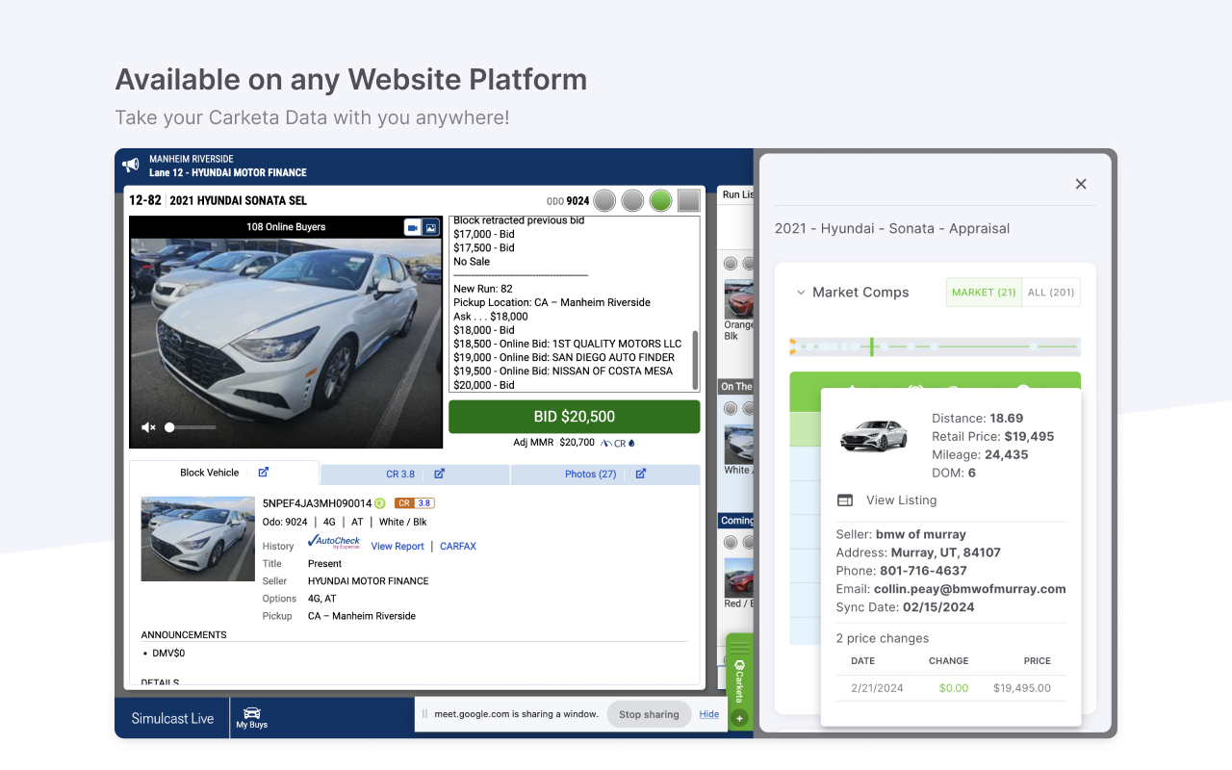Image resolution: width=1232 pixels, height=770 pixels.
Task: Switch to video camera view
Action: pyautogui.click(x=413, y=227)
